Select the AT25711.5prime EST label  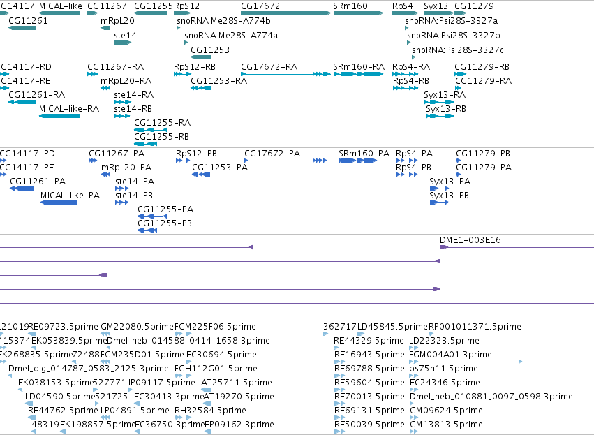pos(237,383)
